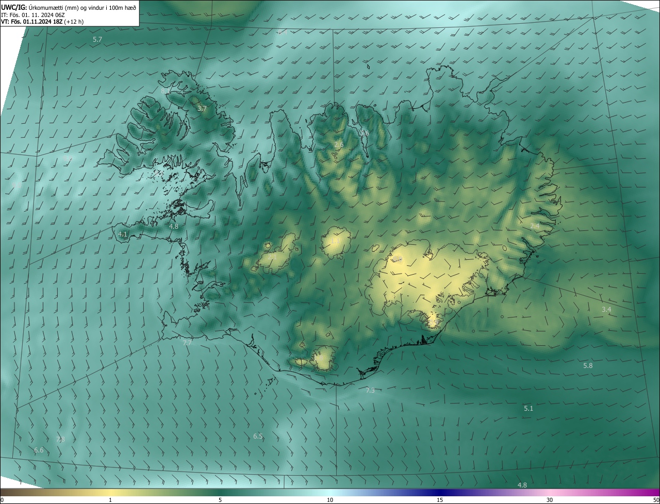Screen dimensions: 660x504
Task: Click the colour scale tick label 15
Action: click(440, 500)
